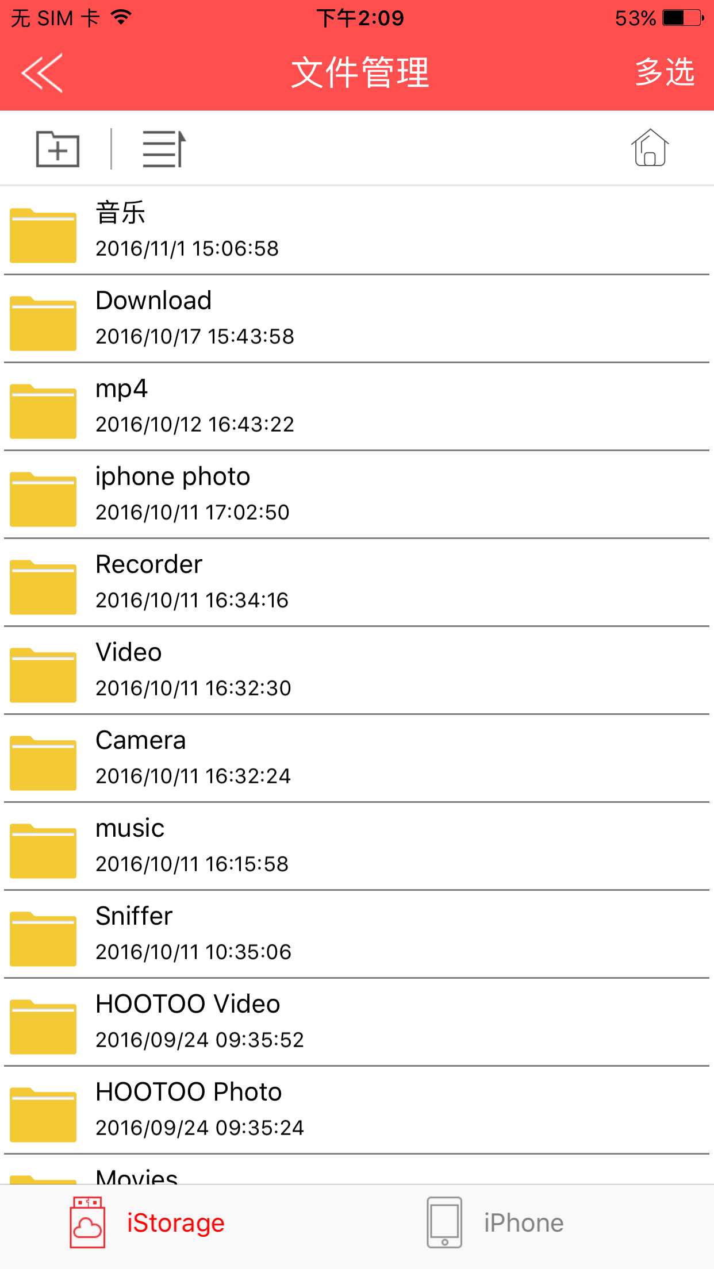Open the sort list icon
Screen dimensions: 714x1269
coord(164,149)
